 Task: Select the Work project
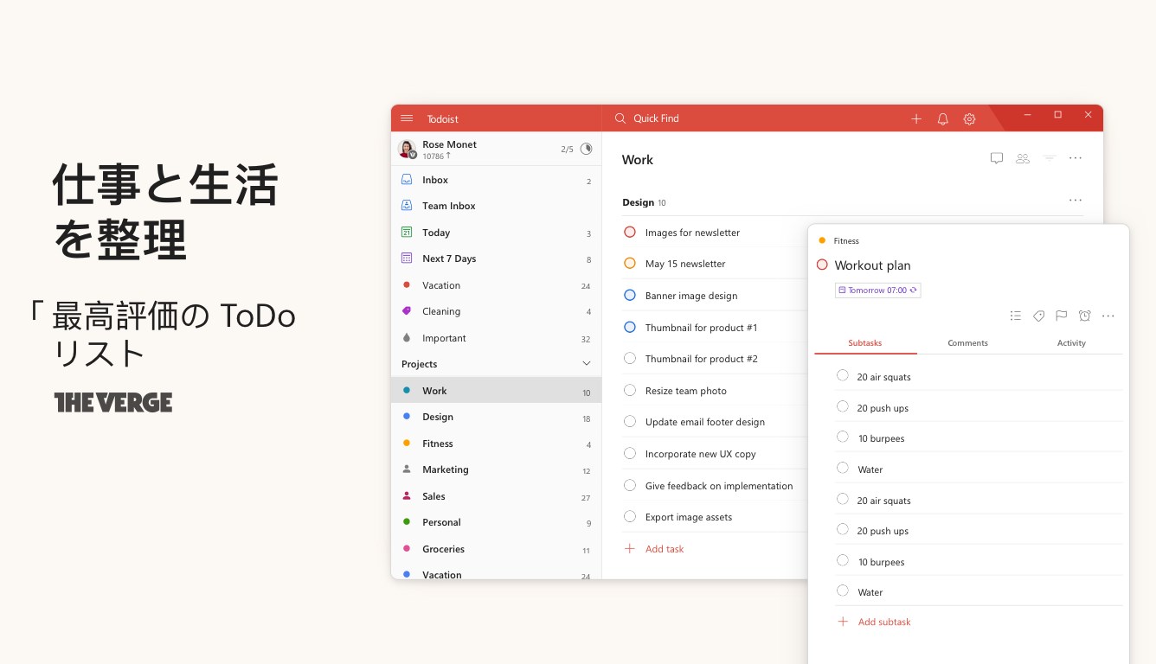click(x=496, y=391)
